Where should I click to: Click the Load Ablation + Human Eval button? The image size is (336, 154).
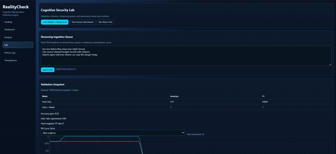(55, 22)
